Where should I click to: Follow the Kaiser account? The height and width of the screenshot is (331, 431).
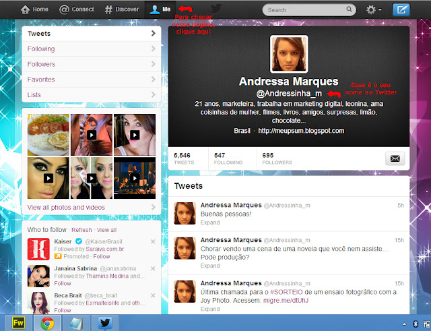pyautogui.click(x=102, y=256)
